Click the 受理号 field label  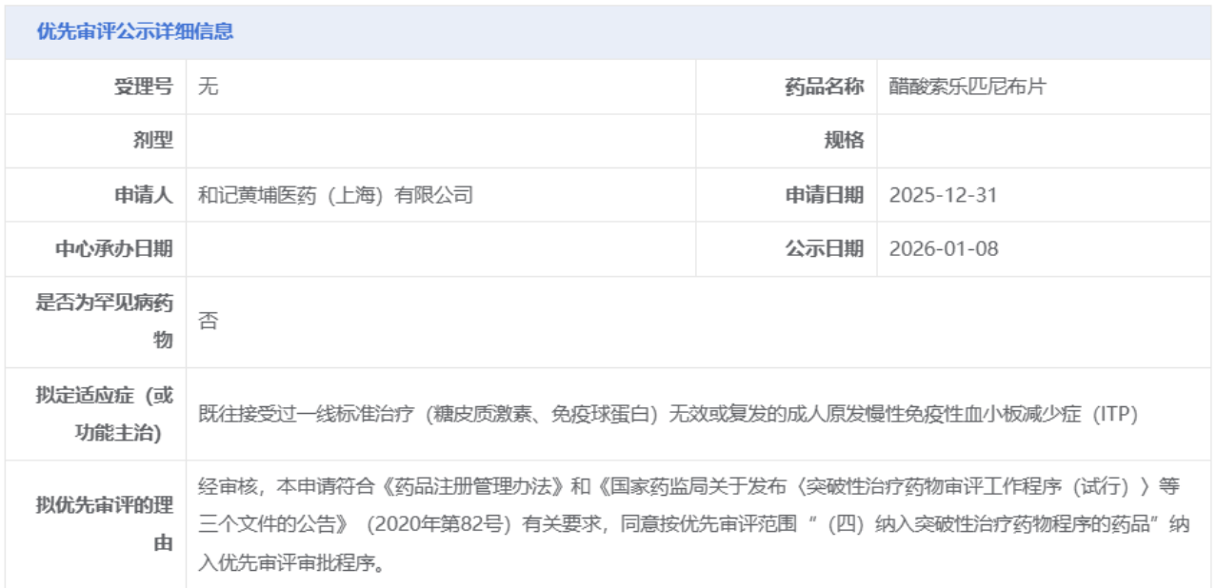pyautogui.click(x=143, y=87)
